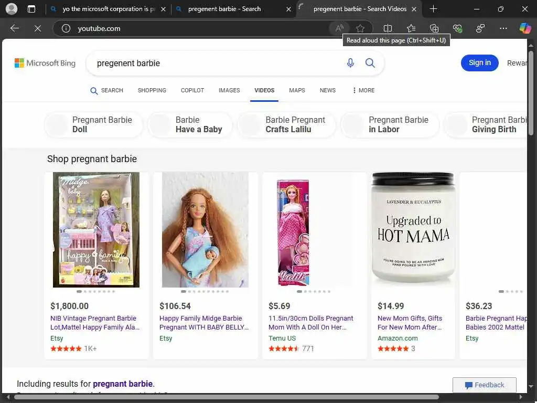
Task: Open the pink boxed Temu doll image
Action: click(x=293, y=232)
